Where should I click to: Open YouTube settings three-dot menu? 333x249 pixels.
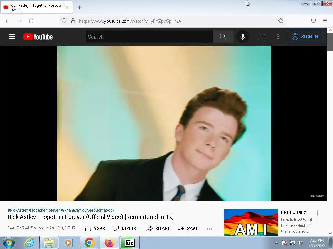pyautogui.click(x=278, y=37)
